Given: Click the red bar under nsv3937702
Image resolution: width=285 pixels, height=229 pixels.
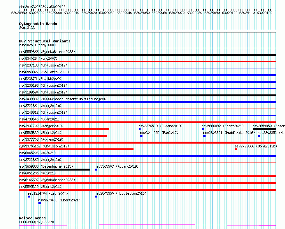Looking at the screenshot, I should (64, 129).
